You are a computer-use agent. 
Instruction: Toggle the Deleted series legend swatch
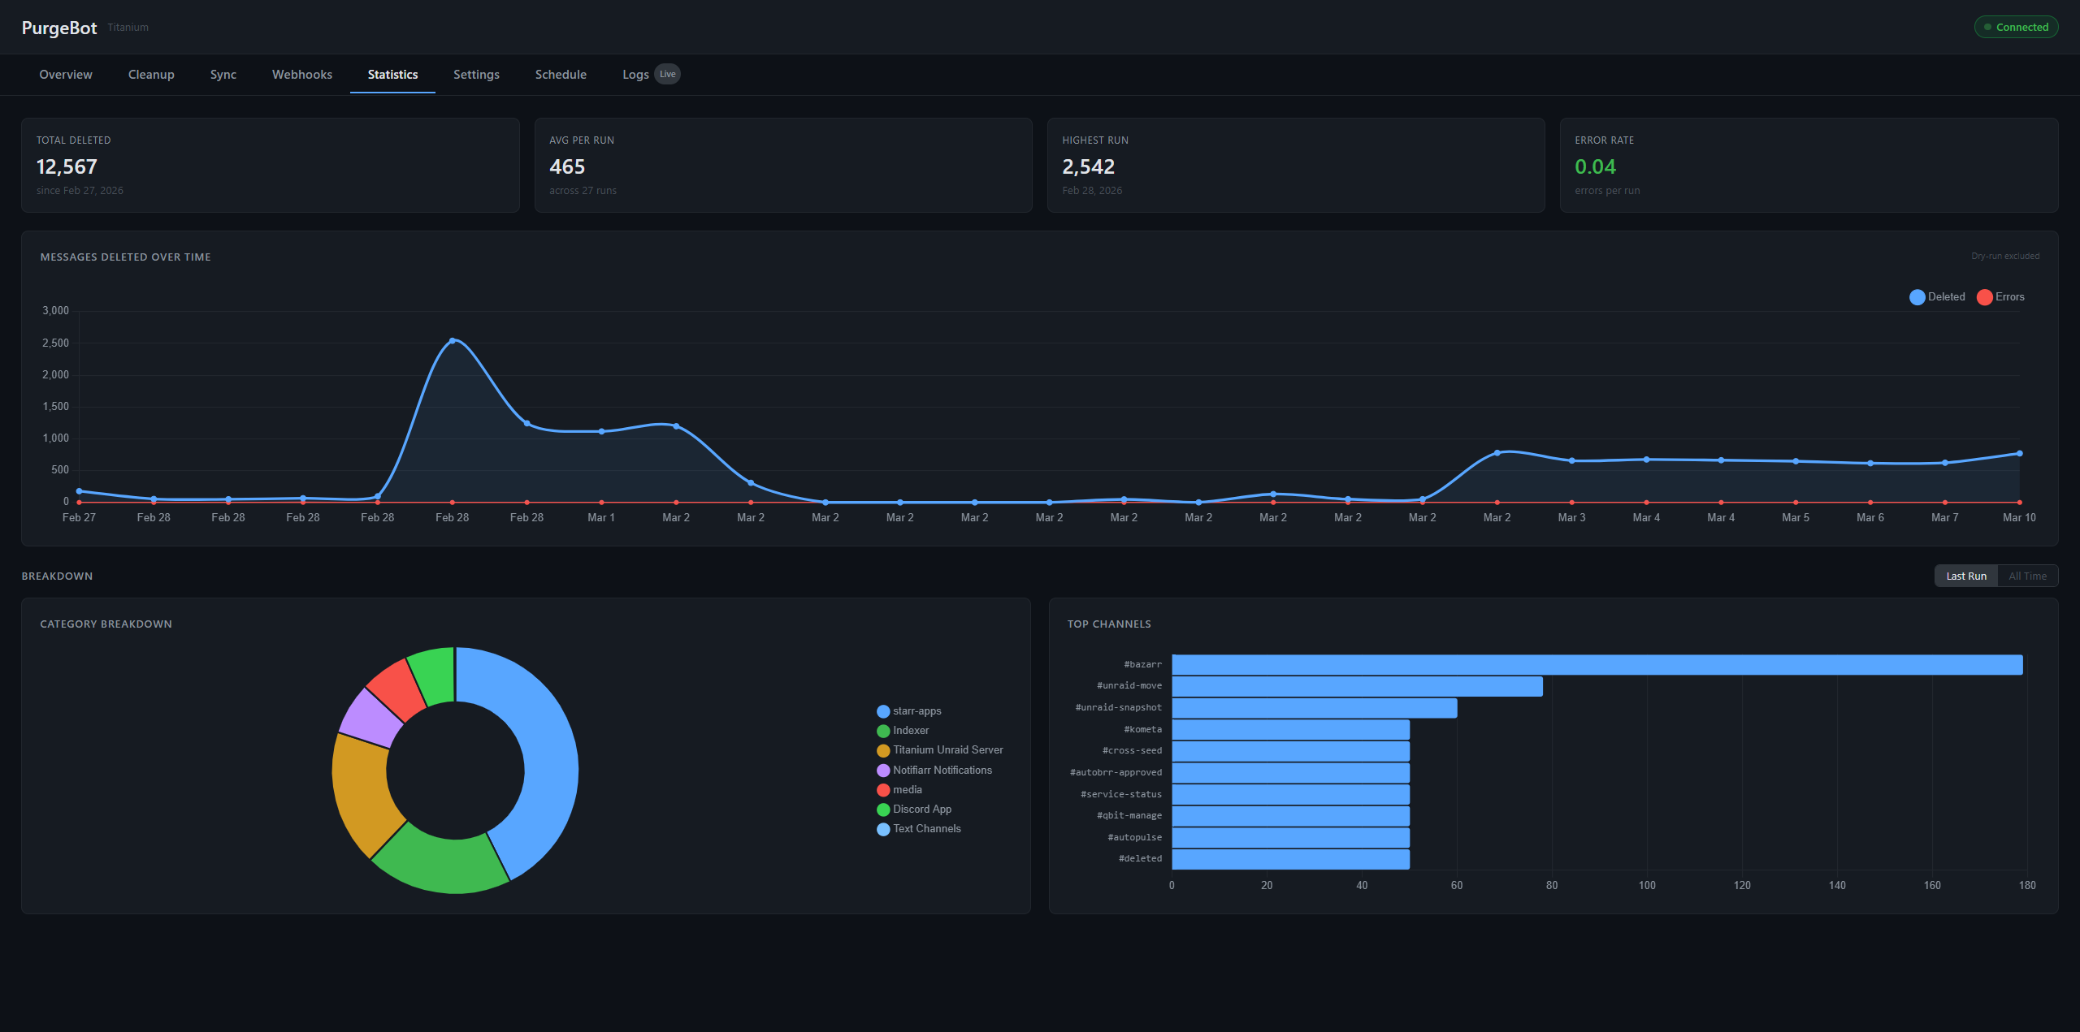click(1917, 297)
